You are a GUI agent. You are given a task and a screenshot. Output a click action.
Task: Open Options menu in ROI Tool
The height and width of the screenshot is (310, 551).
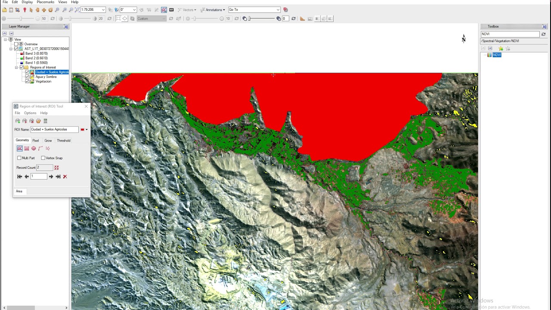coord(30,113)
